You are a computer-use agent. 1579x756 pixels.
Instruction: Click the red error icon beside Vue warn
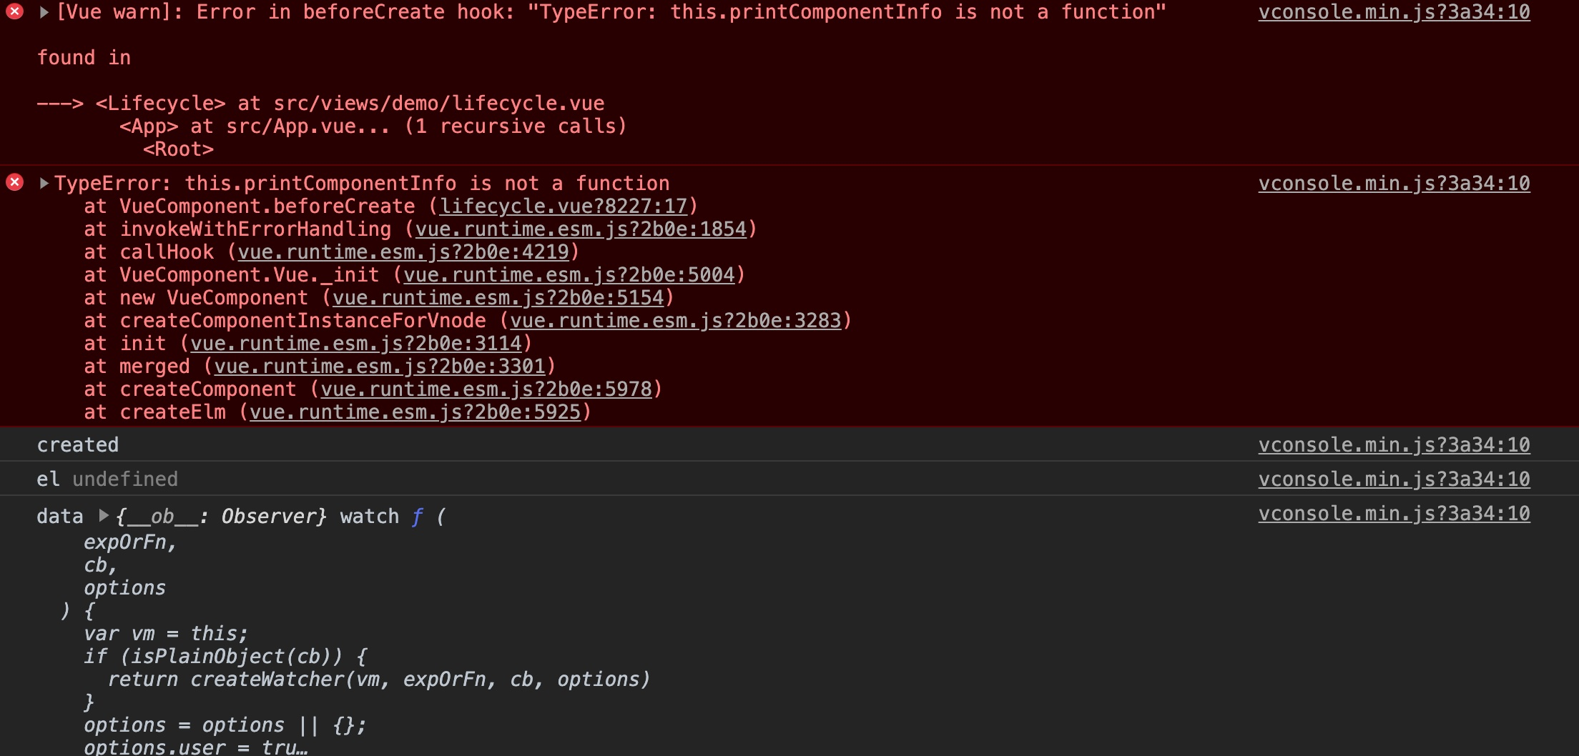tap(14, 11)
